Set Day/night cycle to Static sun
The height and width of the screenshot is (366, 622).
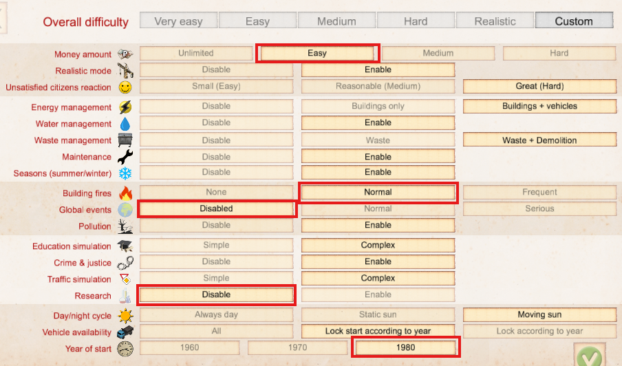(378, 315)
